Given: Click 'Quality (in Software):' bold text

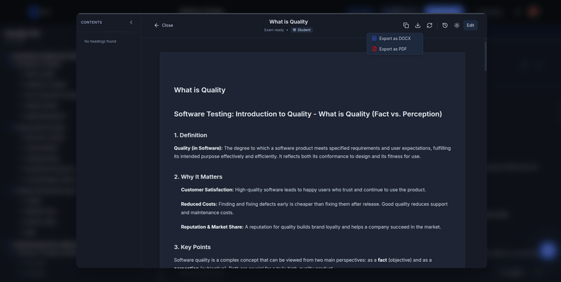Looking at the screenshot, I should click(x=199, y=148).
